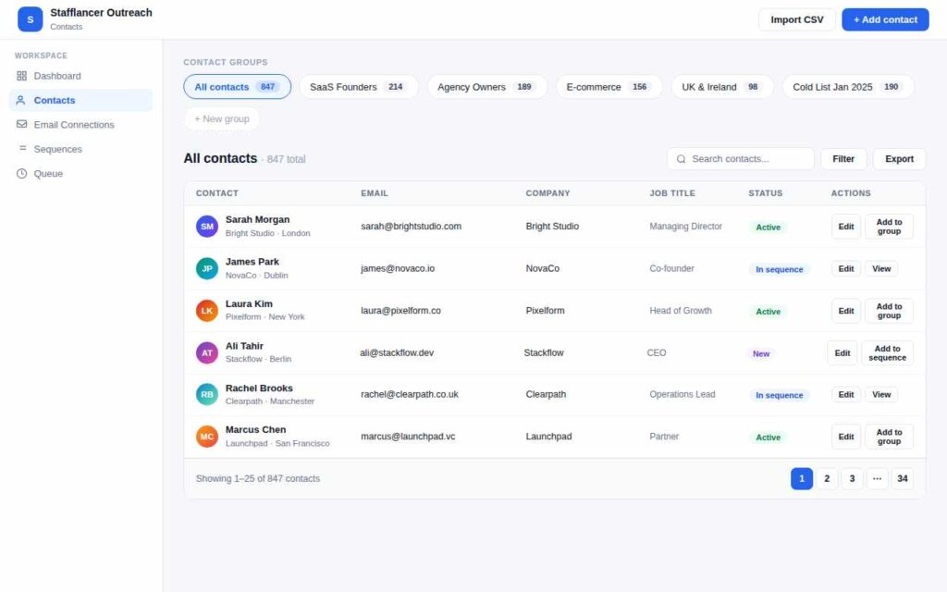Screen dimensions: 947x592
Task: Go to page 2 of contacts
Action: coord(827,478)
